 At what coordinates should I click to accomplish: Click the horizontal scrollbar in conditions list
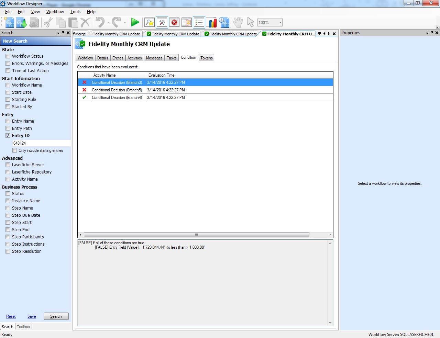tap(197, 235)
